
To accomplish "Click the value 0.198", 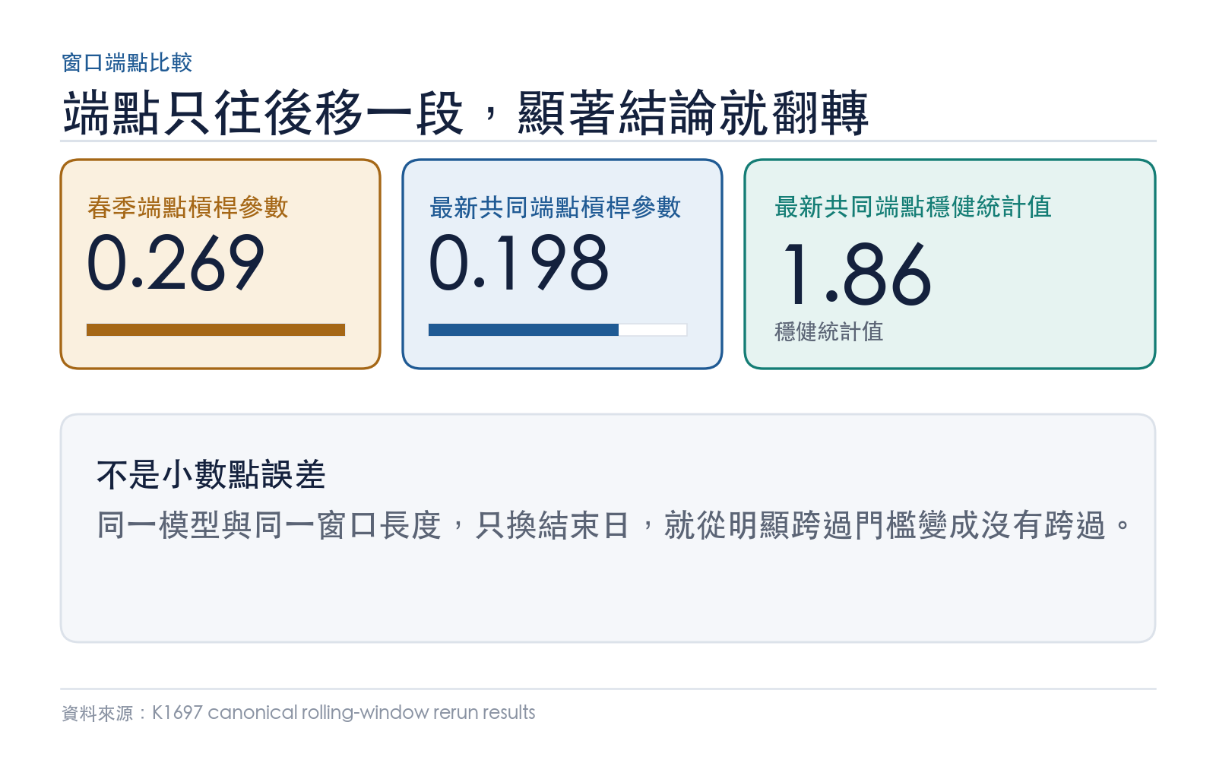I will coord(519,263).
